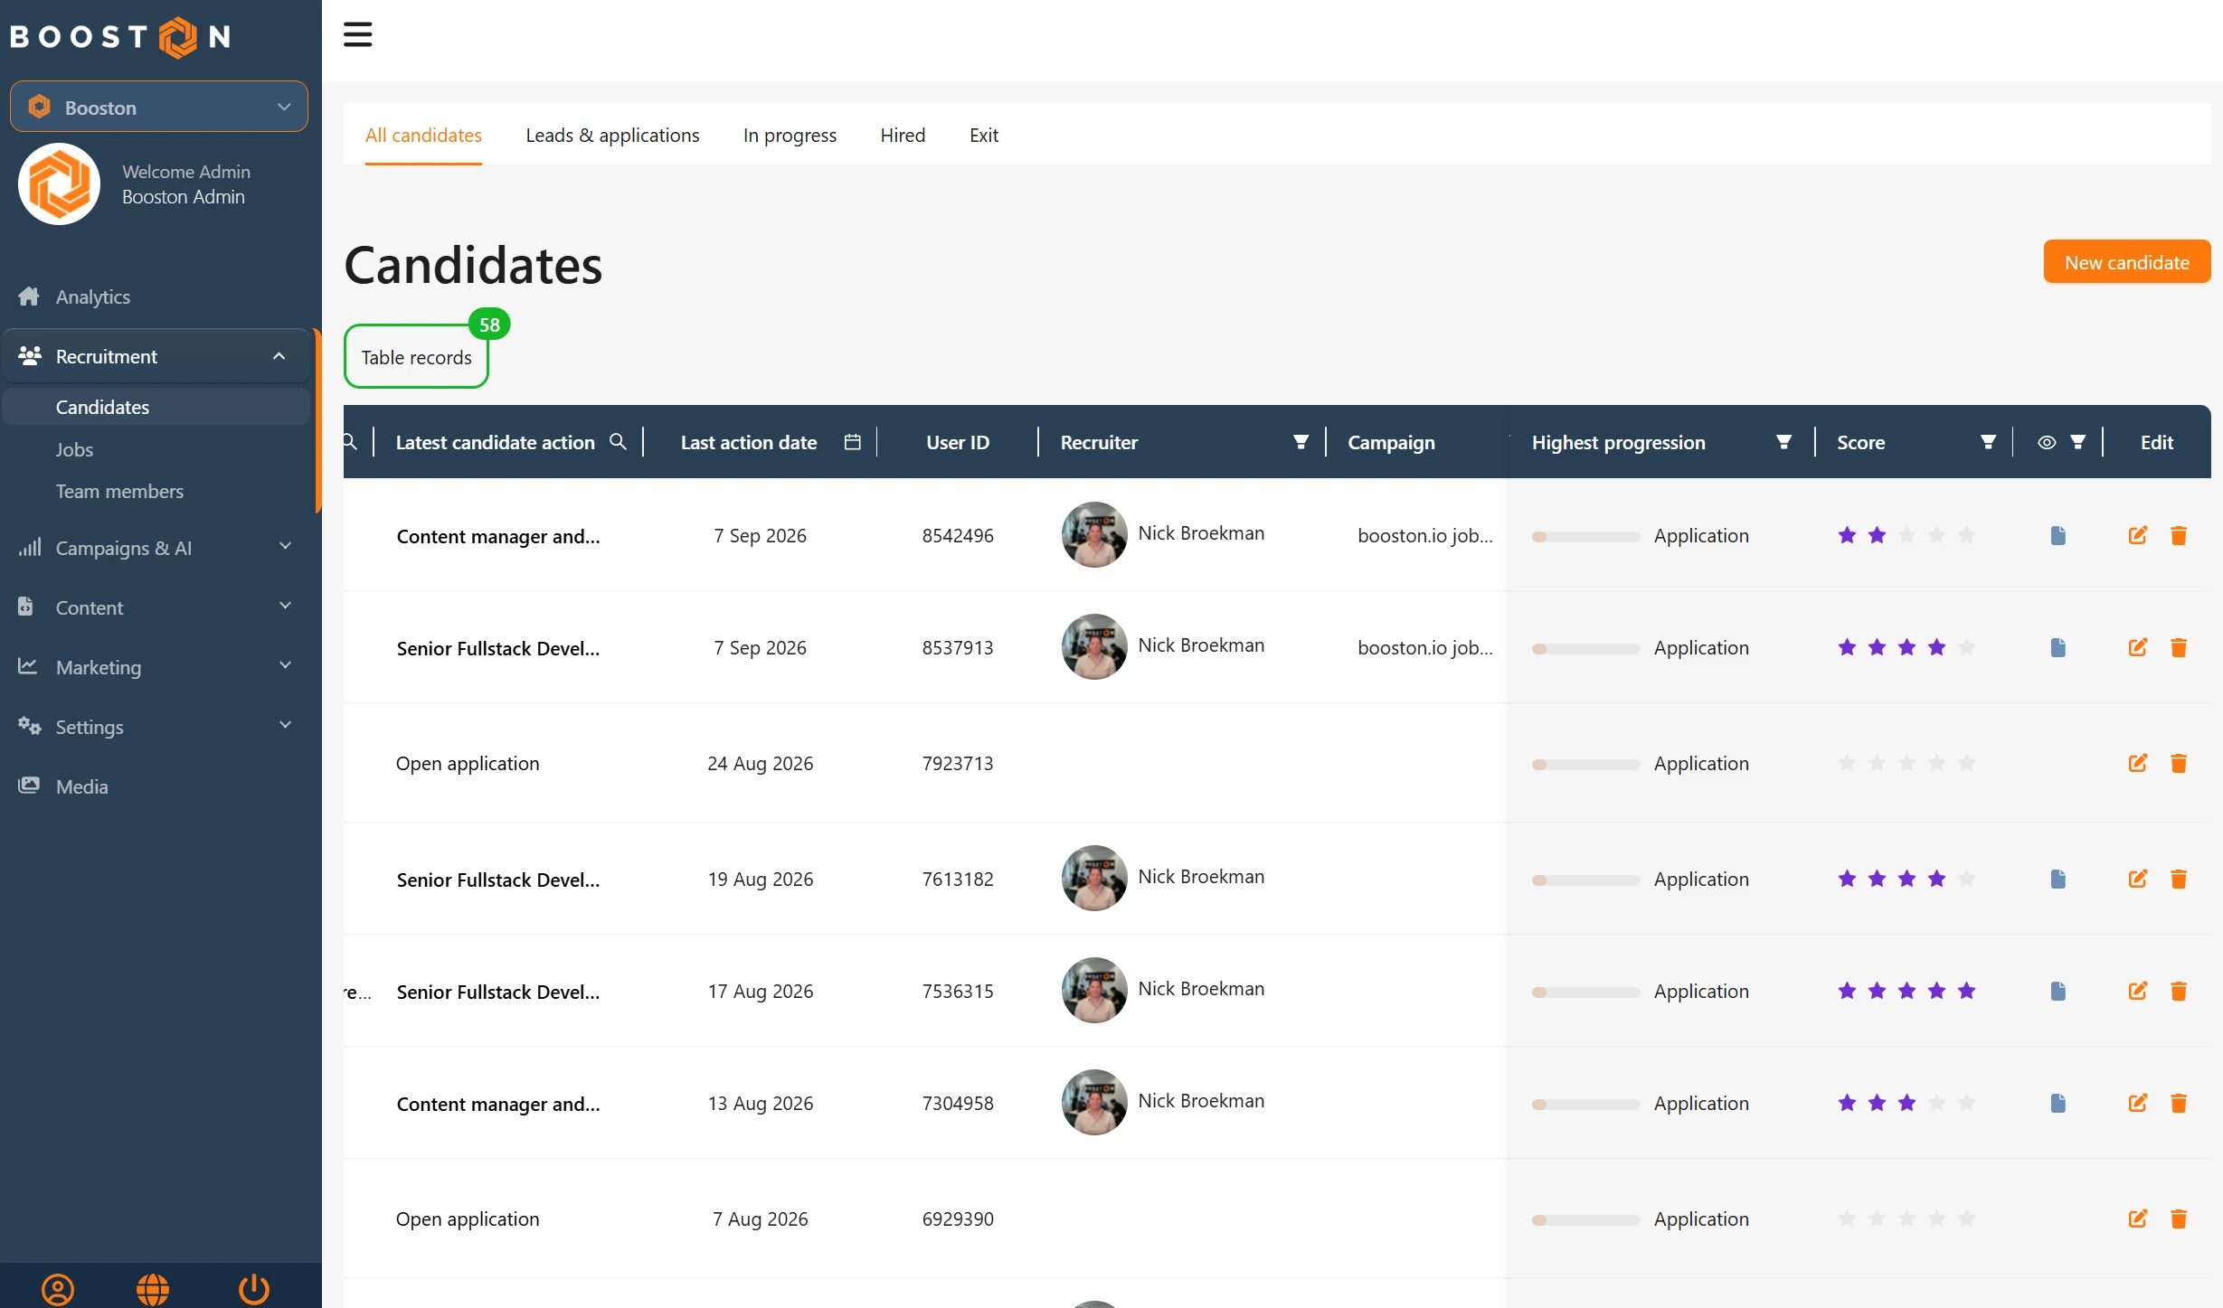Click campaign booston.io job for user 8537913
This screenshot has height=1308, width=2223.
(x=1424, y=647)
